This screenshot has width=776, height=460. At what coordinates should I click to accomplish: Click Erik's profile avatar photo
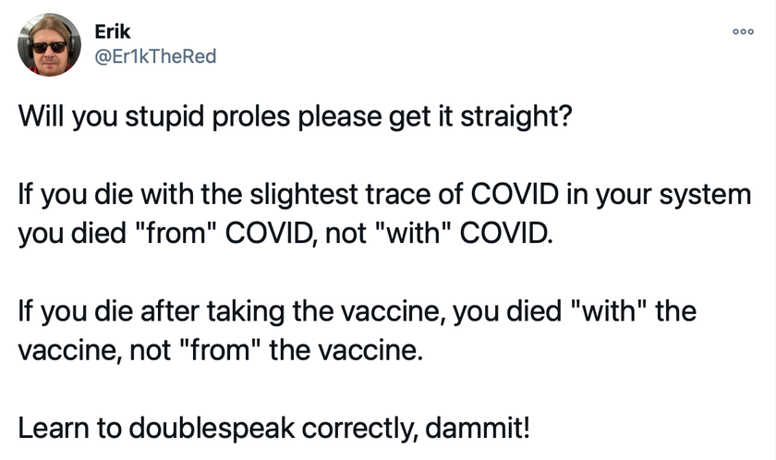[x=50, y=45]
